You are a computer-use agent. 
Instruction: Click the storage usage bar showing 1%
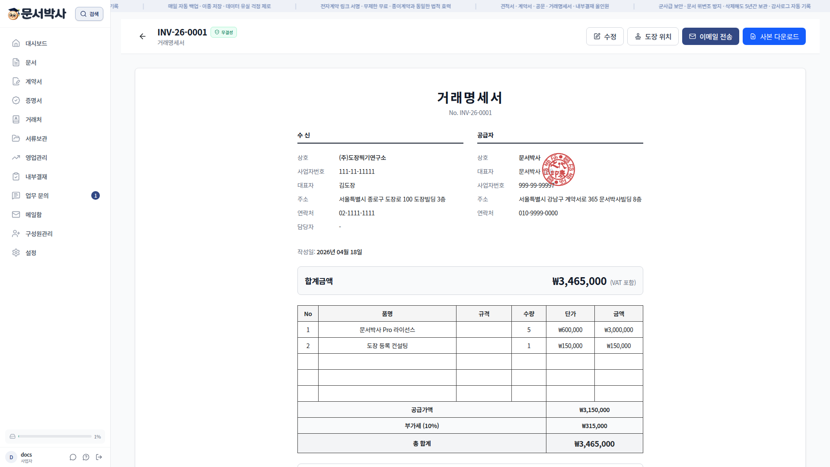pyautogui.click(x=55, y=437)
